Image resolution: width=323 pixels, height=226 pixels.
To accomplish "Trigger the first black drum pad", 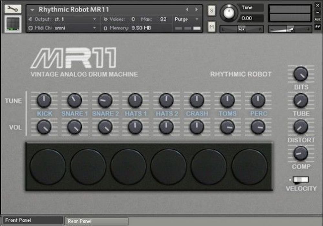I will point(48,167).
